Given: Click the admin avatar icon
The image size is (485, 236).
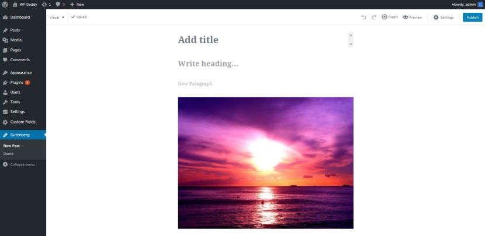Looking at the screenshot, I should (x=480, y=4).
